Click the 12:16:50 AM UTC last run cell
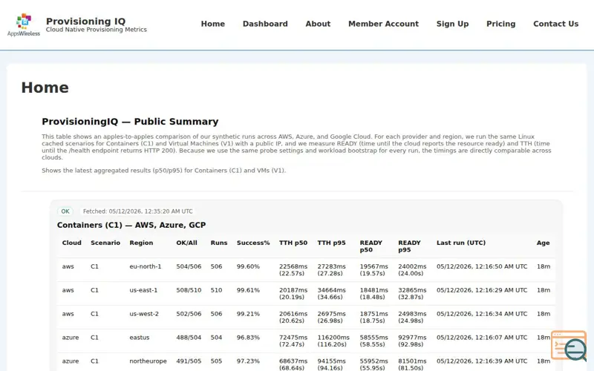Screen dimensions: 594x371 (x=482, y=266)
